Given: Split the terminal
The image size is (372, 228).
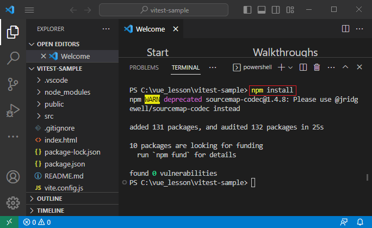Looking at the screenshot, I should (303, 67).
